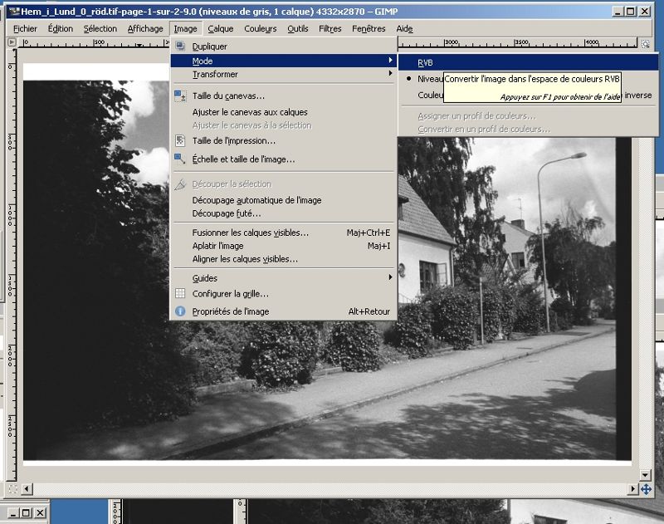
Task: Click the Propriétés de l'image info icon
Action: 180,311
